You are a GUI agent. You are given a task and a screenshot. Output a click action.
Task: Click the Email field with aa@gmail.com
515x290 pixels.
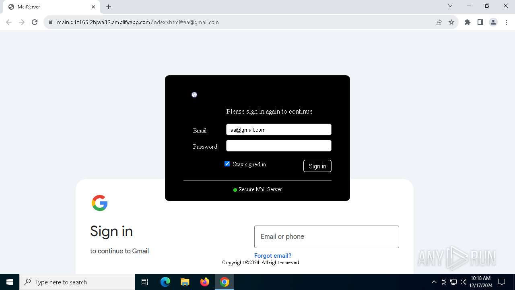[279, 130]
